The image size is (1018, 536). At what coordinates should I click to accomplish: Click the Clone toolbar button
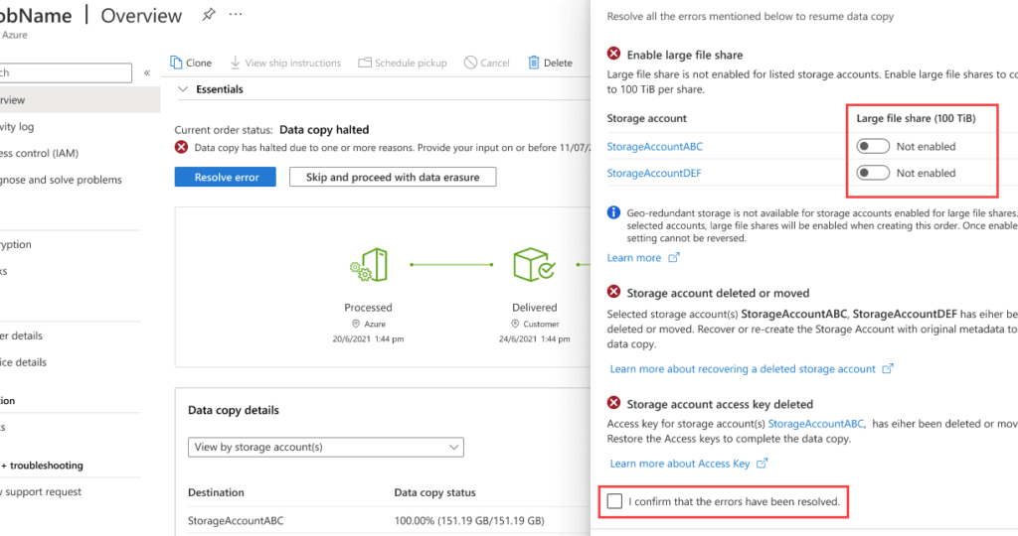[x=191, y=63]
